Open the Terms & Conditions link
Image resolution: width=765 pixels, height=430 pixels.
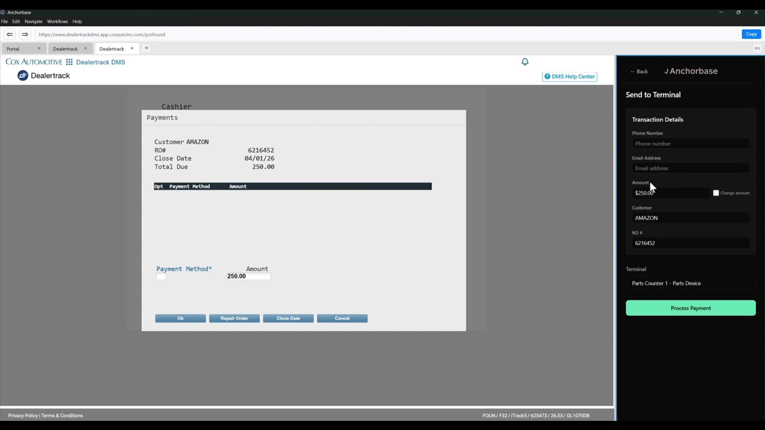(x=62, y=416)
